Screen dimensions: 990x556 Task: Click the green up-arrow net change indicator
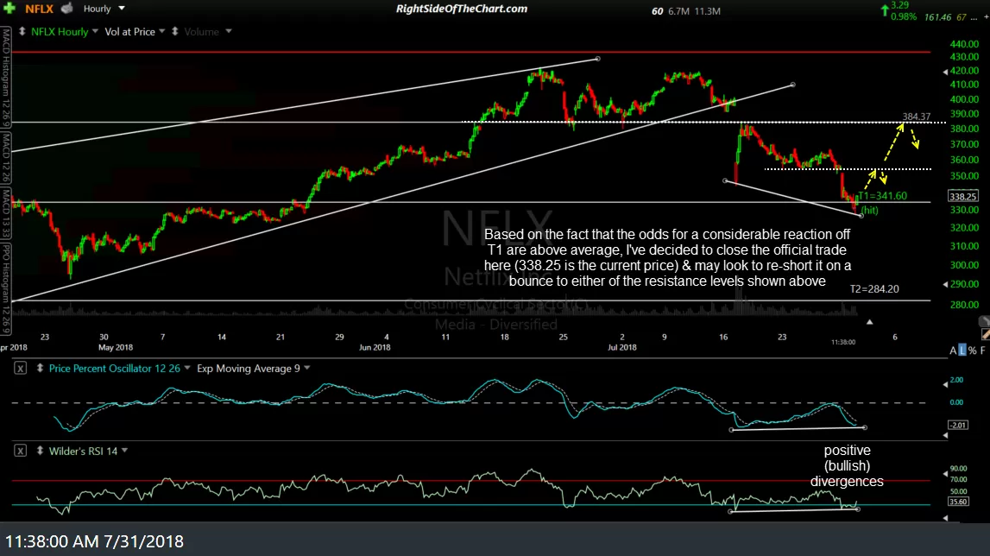coord(885,10)
